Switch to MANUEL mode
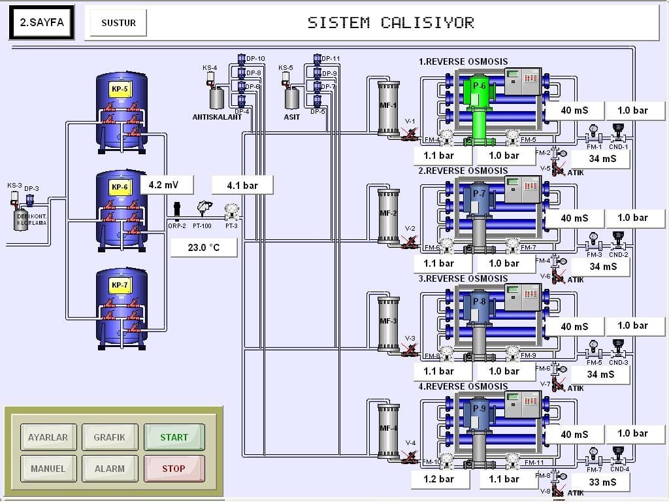Image resolution: width=669 pixels, height=502 pixels. pos(48,468)
